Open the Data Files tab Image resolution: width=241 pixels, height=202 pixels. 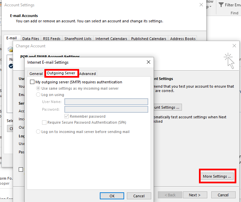tap(31, 39)
